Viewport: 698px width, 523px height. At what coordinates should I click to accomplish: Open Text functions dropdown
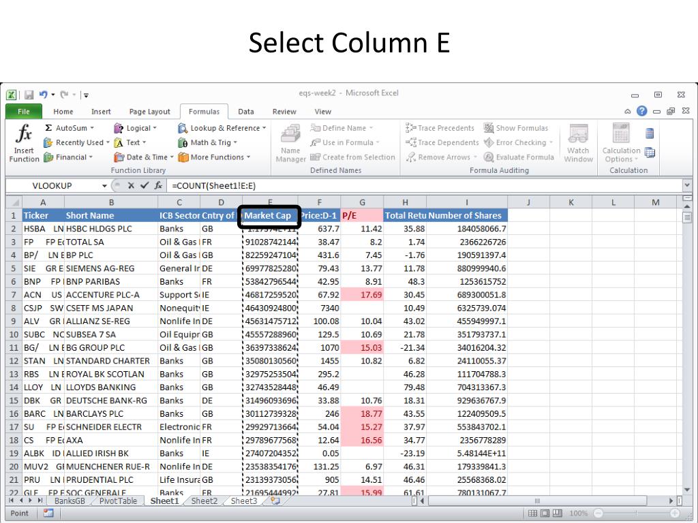130,143
